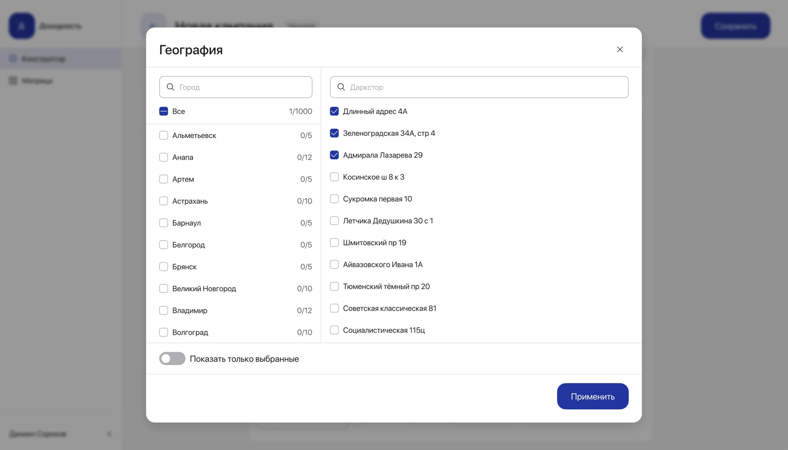Viewport: 788px width, 450px height.
Task: Check Социалистическая 115ц darkstore
Action: pos(334,330)
